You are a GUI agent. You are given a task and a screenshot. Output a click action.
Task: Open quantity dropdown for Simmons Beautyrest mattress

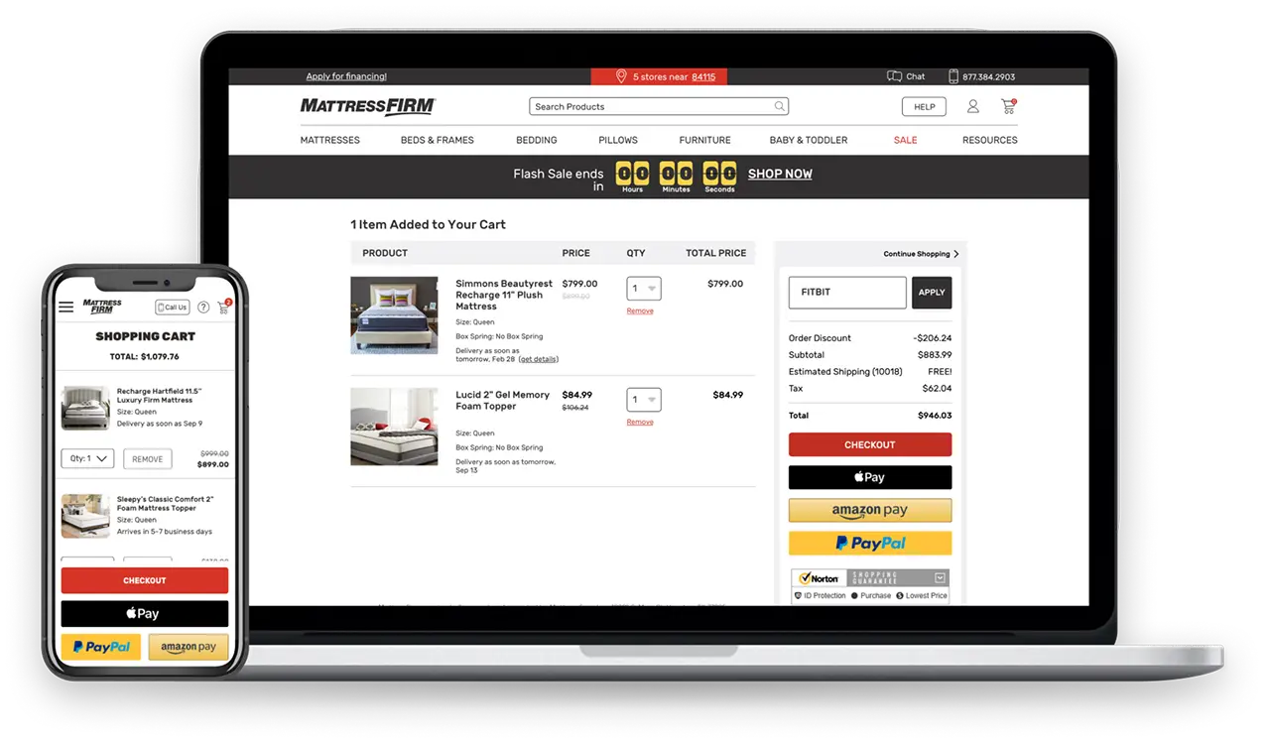(x=644, y=289)
